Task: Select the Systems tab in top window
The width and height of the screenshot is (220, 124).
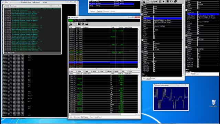Action: click(107, 11)
